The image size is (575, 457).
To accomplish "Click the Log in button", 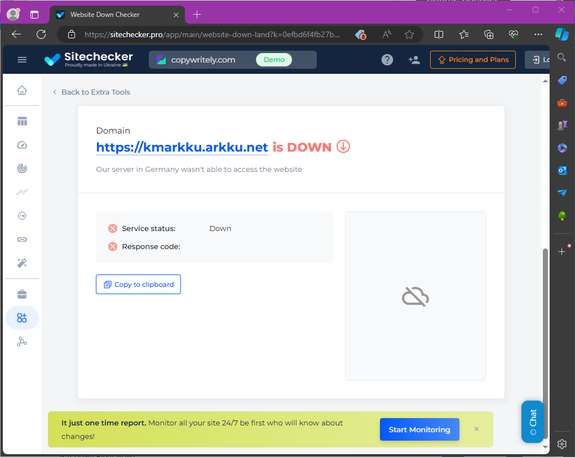I will [x=537, y=60].
